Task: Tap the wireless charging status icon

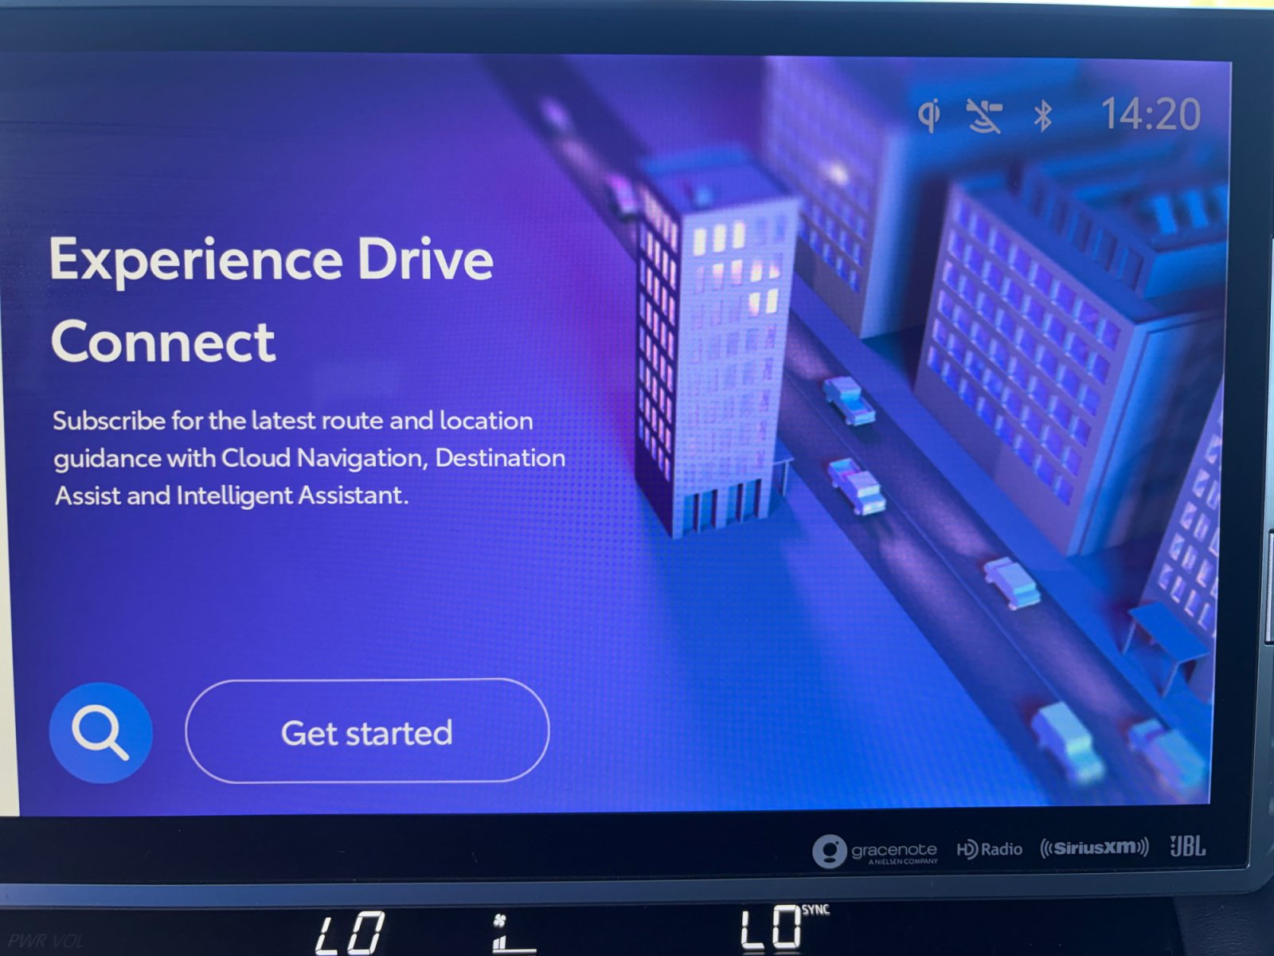Action: (x=929, y=116)
